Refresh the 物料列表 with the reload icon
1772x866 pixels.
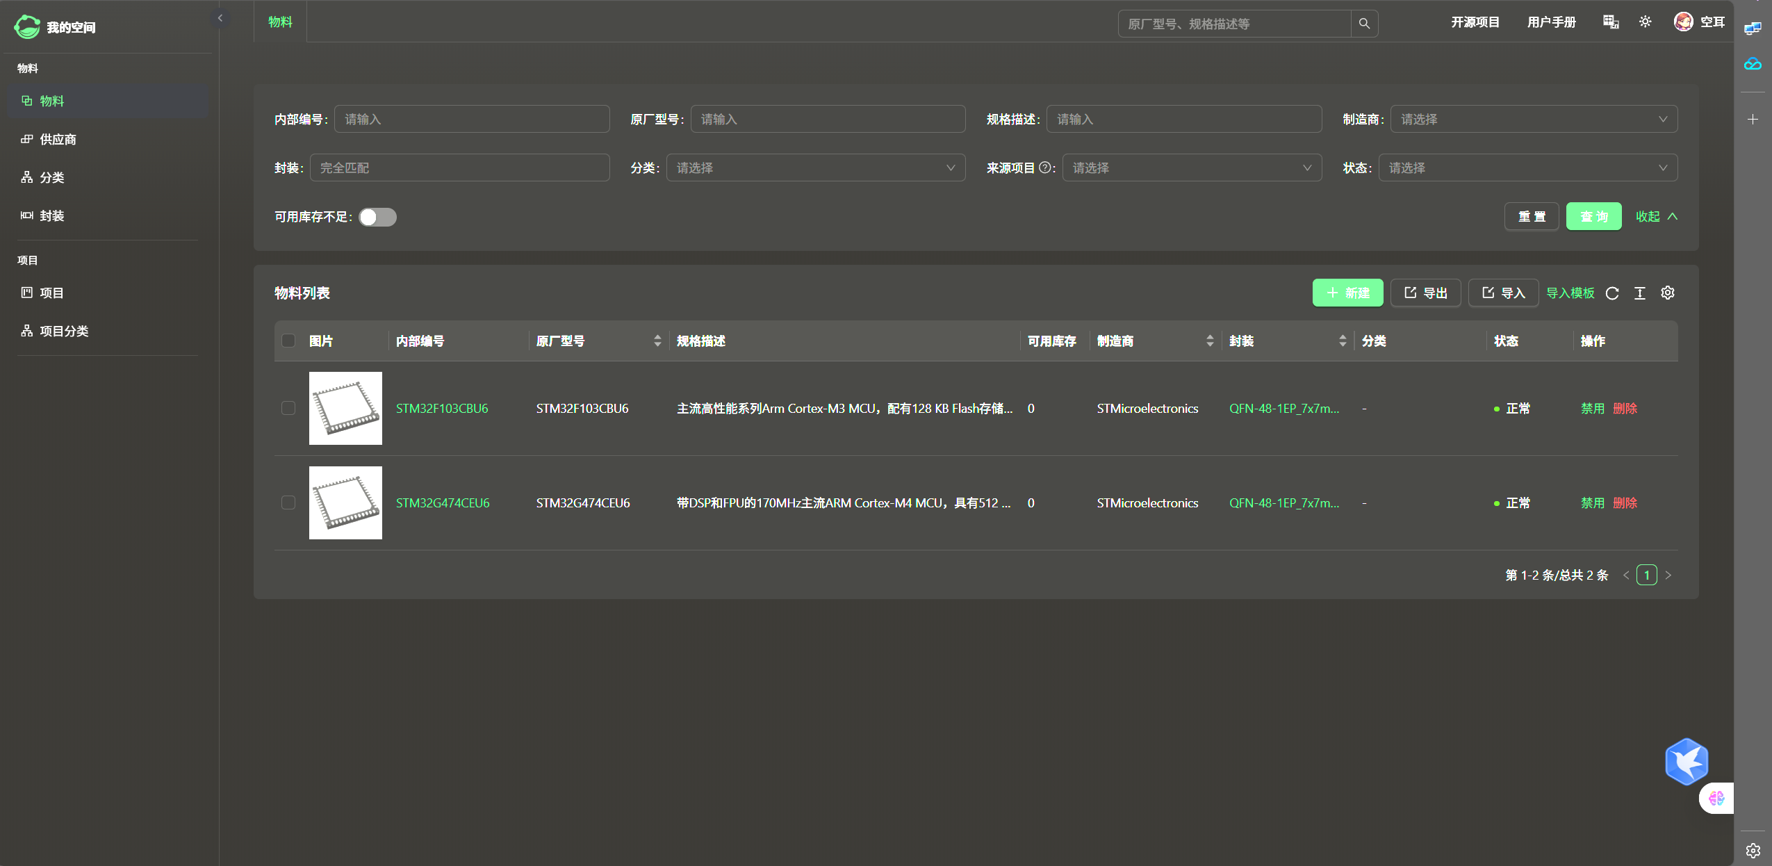[1612, 293]
